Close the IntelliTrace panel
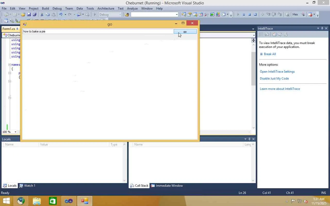Image resolution: width=330 pixels, height=206 pixels. point(326,28)
